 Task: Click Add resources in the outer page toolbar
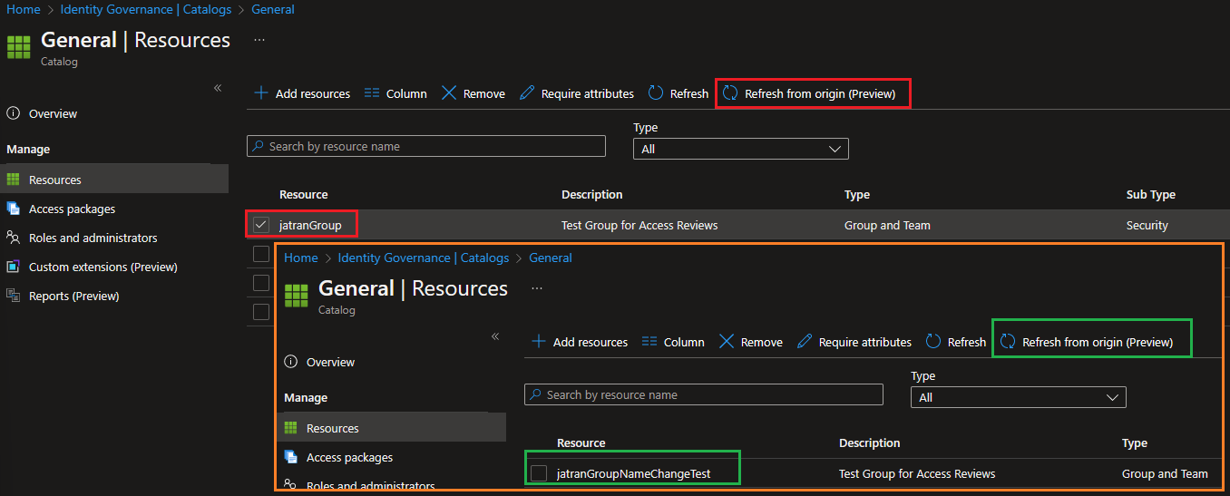point(302,93)
